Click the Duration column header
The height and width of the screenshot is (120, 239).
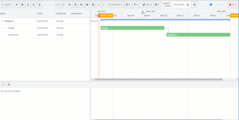pyautogui.click(x=61, y=13)
